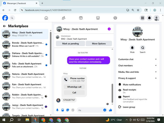Image resolution: width=164 pixels, height=123 pixels.
Task: Open the Marketplace store icon in top navigation
Action: 98,18
